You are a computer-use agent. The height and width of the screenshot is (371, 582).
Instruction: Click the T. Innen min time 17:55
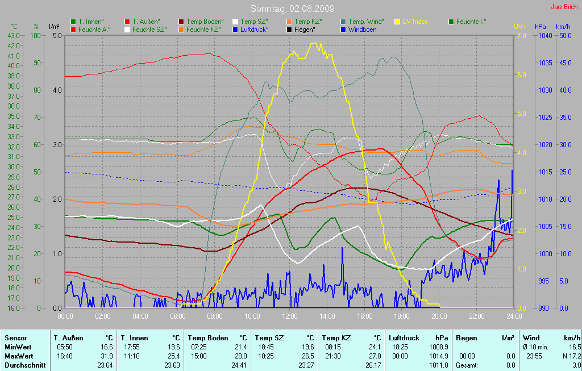[x=132, y=347]
